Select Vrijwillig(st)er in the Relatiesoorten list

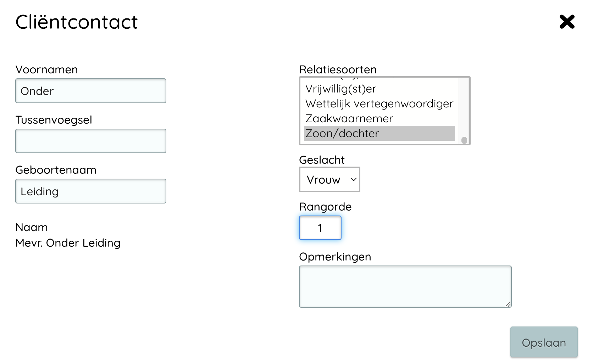click(x=340, y=89)
